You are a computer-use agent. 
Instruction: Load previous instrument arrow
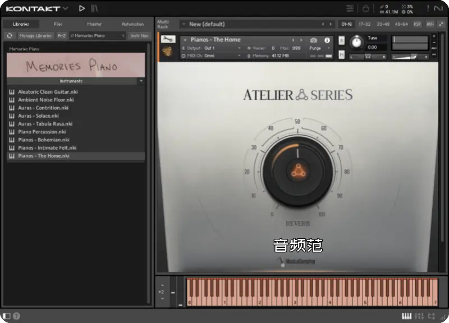pyautogui.click(x=293, y=40)
